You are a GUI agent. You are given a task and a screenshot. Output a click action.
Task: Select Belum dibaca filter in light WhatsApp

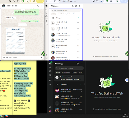[x=61, y=14]
